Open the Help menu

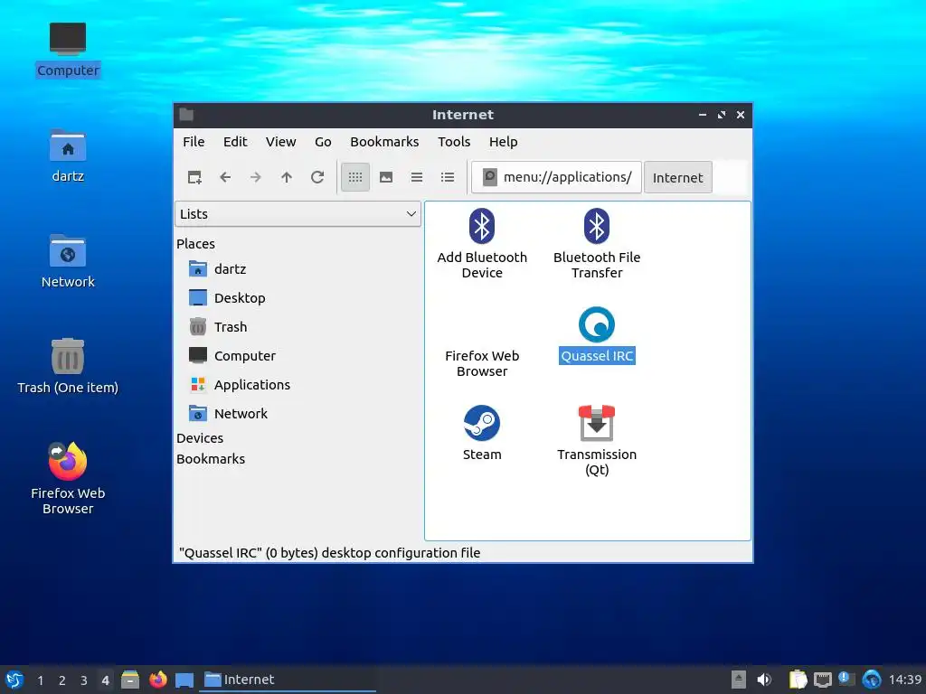(x=503, y=142)
